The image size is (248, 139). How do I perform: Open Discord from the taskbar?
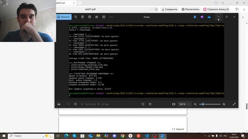pyautogui.click(x=114, y=136)
